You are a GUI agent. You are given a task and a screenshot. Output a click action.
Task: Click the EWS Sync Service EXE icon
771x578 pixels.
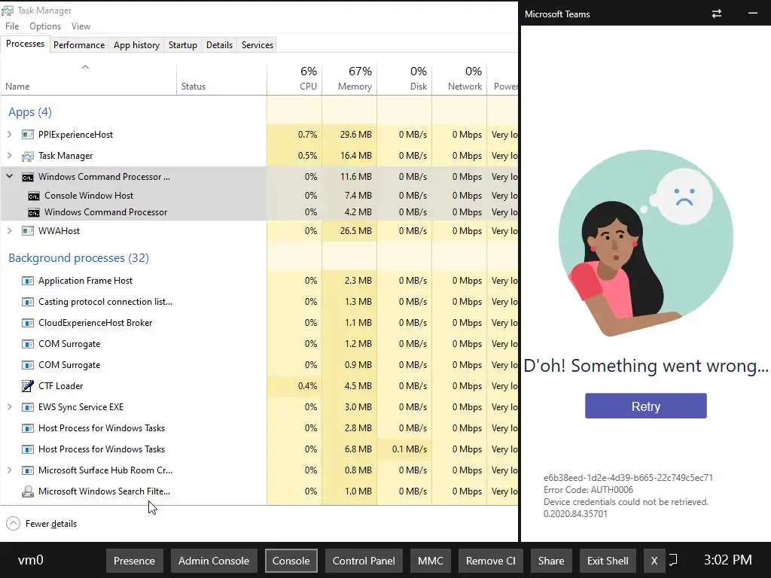(28, 407)
